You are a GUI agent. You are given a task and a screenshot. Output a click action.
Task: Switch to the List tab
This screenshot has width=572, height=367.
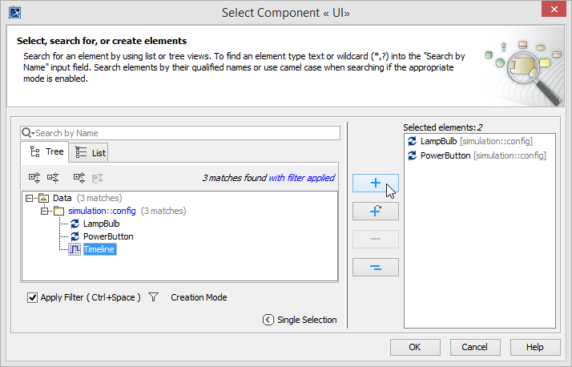tap(90, 152)
